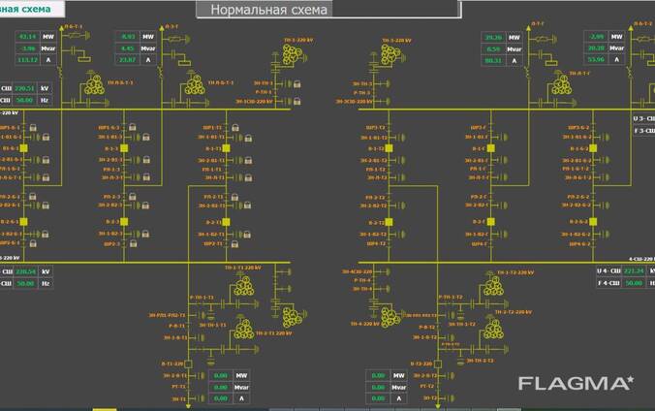
Task: Click the T1 Mvar value field
Action: tap(221, 387)
